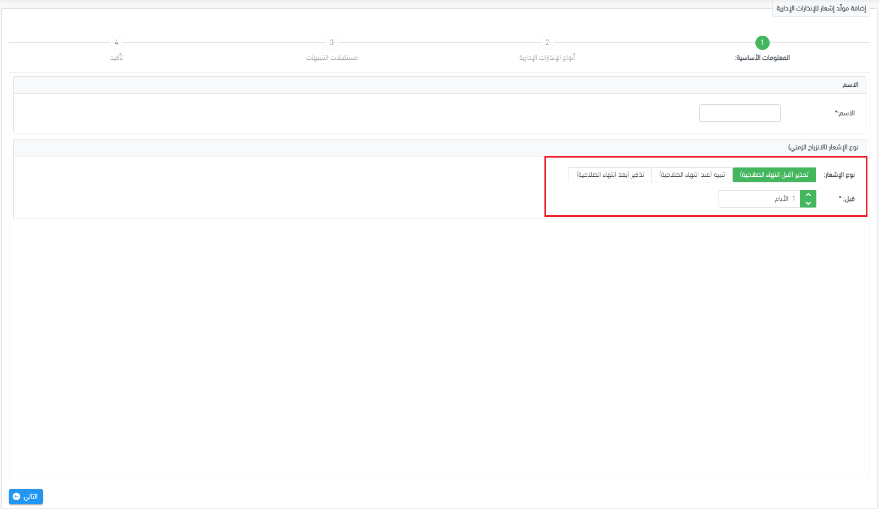
Task: Focus the الاسم name text field
Action: tap(739, 113)
